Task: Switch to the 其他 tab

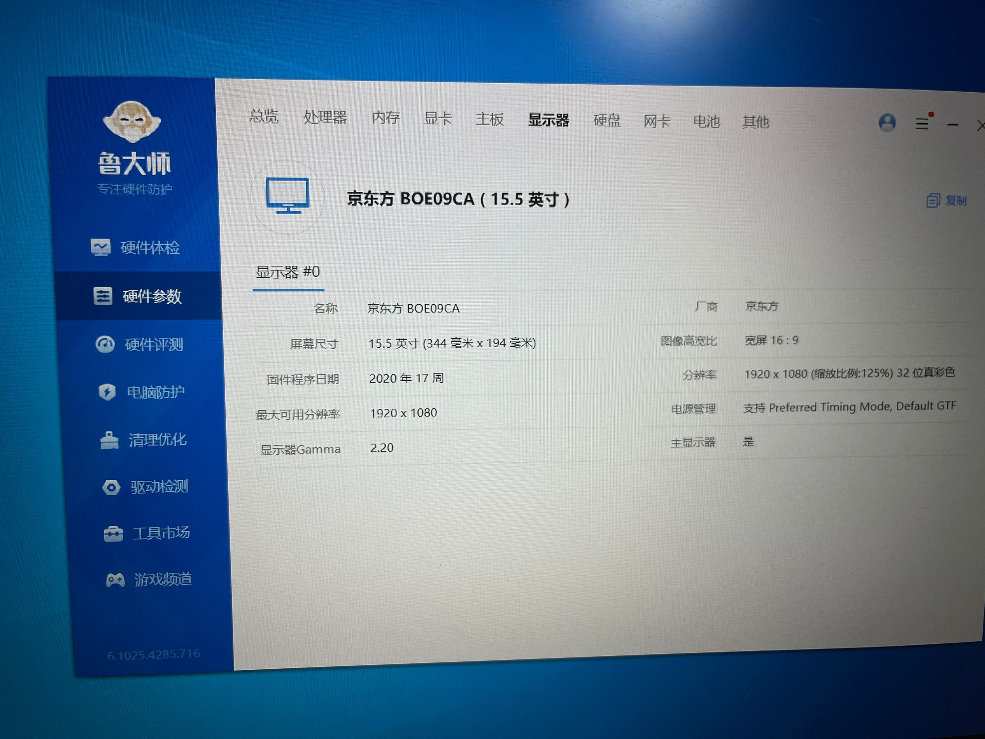Action: tap(755, 122)
